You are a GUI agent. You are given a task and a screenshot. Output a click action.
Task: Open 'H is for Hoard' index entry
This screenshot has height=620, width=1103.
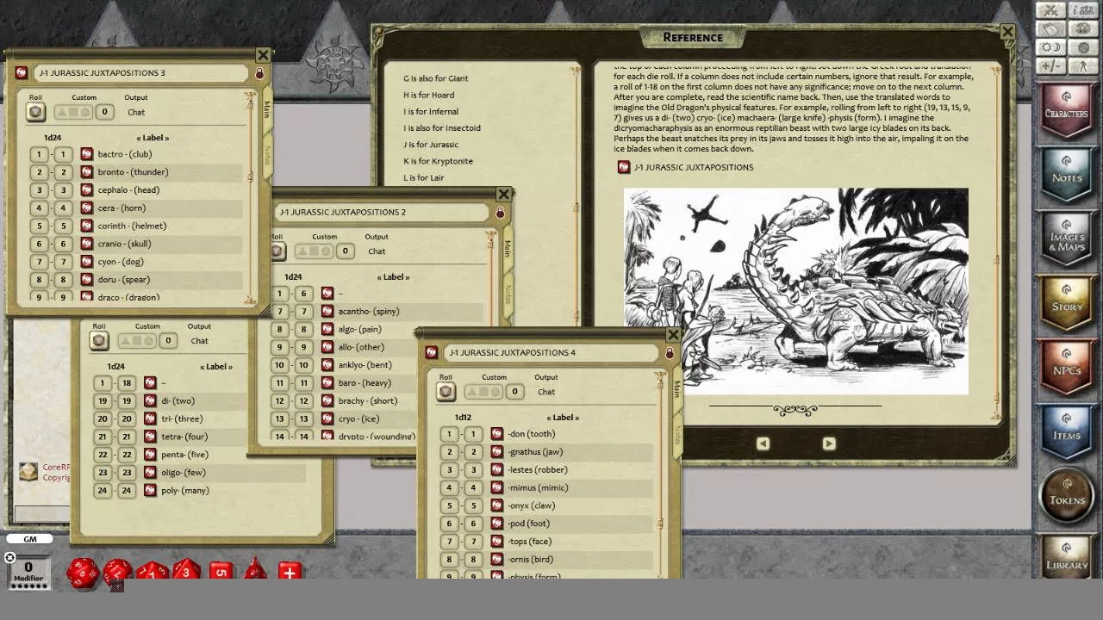coord(428,95)
